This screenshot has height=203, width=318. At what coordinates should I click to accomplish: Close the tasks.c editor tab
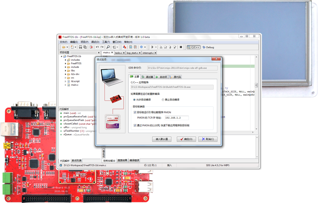pos(124,53)
